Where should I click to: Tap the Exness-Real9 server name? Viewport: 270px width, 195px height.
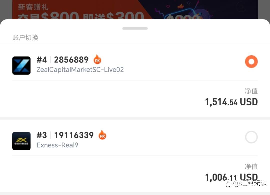coord(57,145)
